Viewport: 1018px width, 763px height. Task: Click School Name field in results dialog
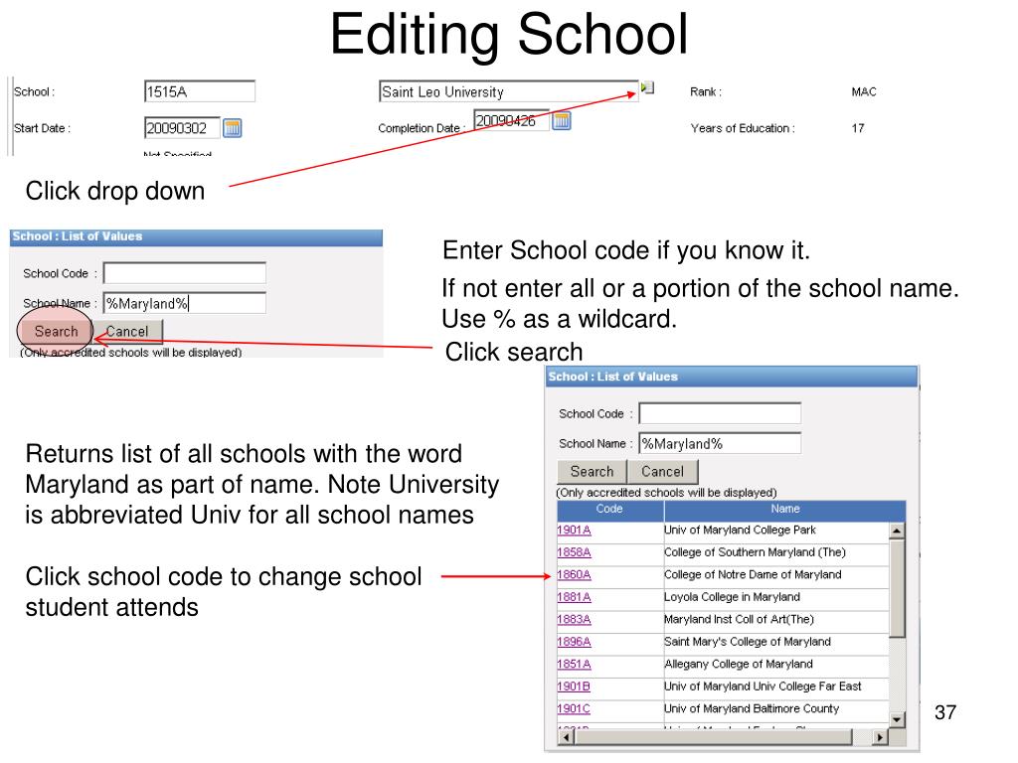point(720,443)
